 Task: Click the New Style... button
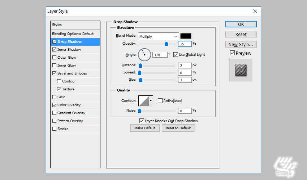[x=241, y=45]
